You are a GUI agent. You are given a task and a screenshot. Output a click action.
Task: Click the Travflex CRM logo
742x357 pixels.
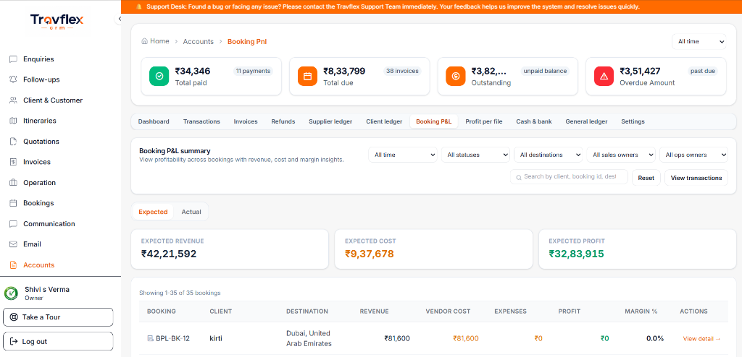(57, 22)
